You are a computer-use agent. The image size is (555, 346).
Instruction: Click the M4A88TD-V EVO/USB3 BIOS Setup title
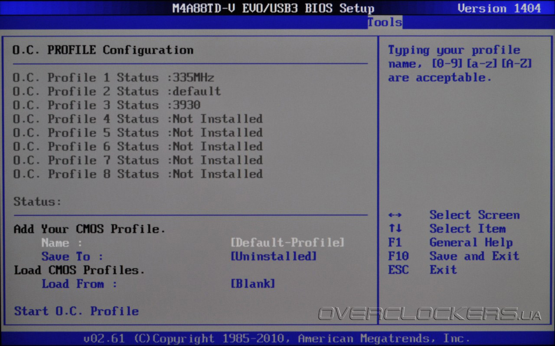[273, 8]
